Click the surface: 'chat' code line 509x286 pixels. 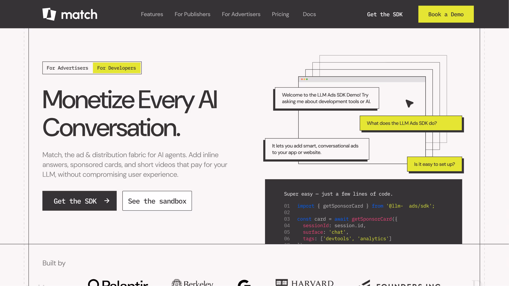(326, 232)
